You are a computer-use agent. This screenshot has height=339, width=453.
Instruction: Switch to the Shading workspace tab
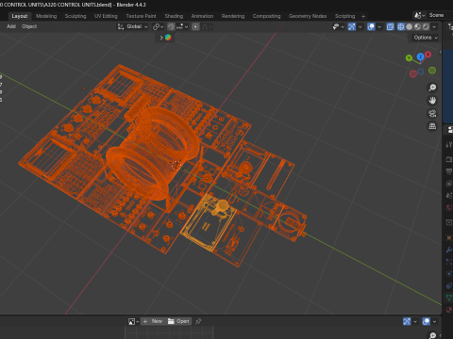[174, 16]
